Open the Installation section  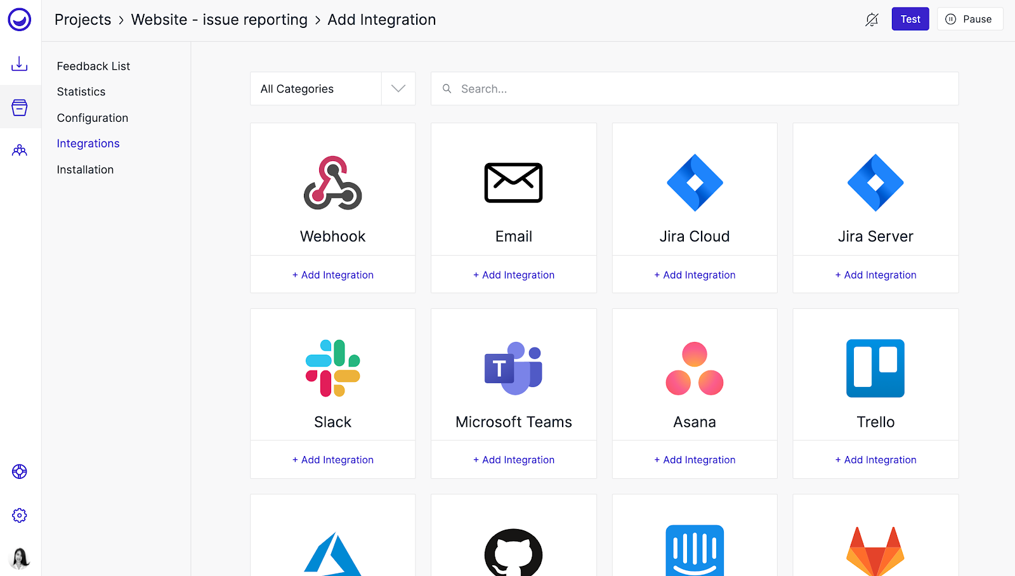coord(85,169)
